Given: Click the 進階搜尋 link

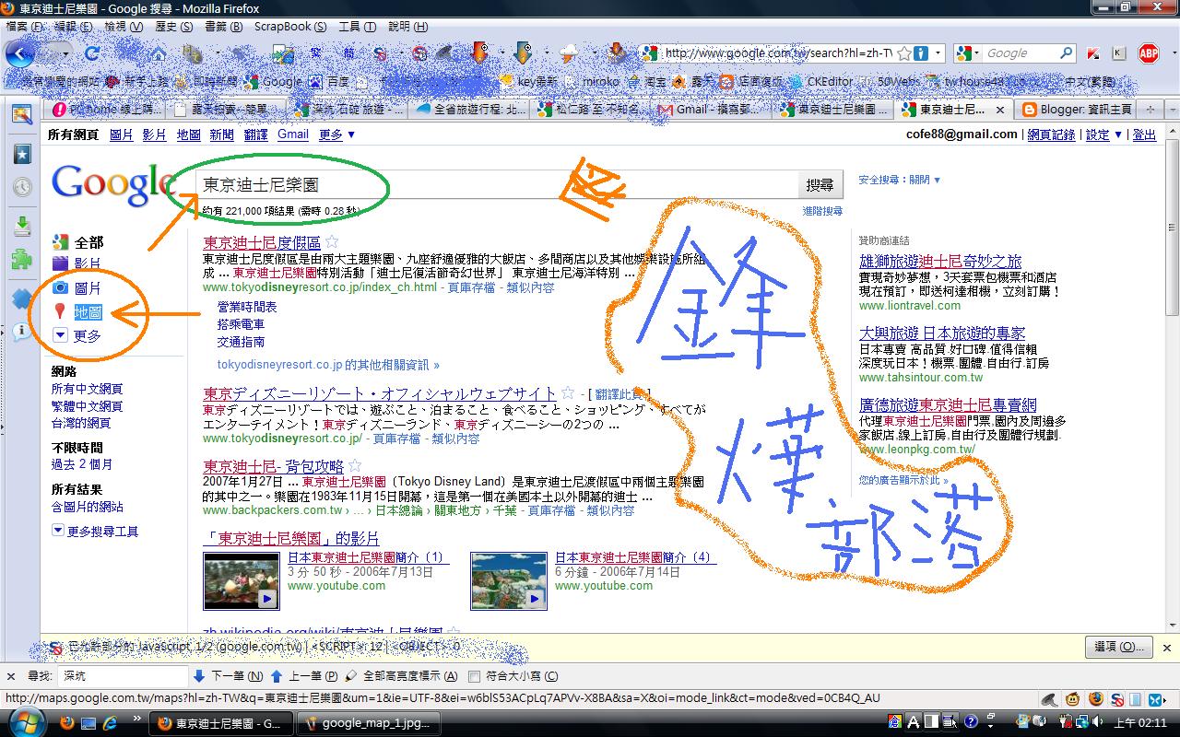Looking at the screenshot, I should tap(822, 211).
